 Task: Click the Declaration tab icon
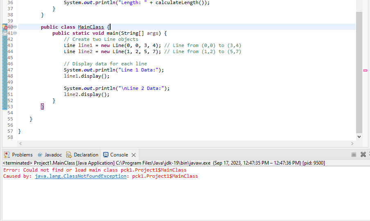pos(69,155)
